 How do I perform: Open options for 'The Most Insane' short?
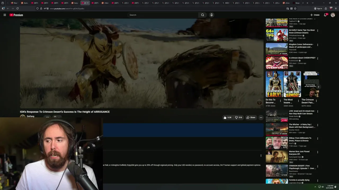(x=298, y=101)
